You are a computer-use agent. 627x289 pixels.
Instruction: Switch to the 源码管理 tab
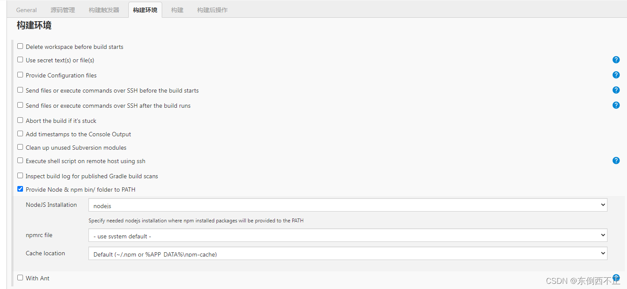click(x=62, y=9)
